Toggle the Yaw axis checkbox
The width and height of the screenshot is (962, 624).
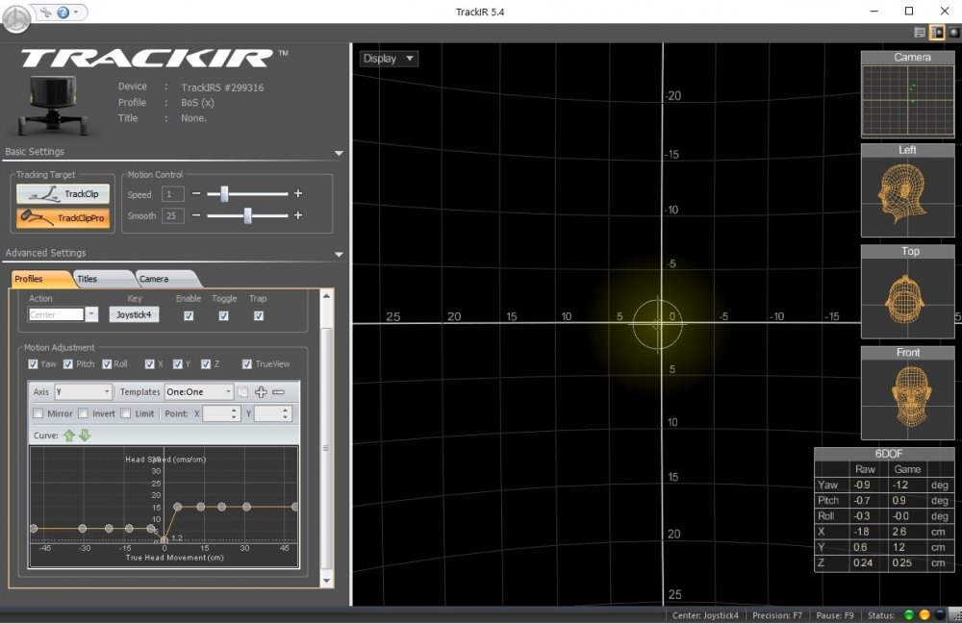click(x=34, y=364)
